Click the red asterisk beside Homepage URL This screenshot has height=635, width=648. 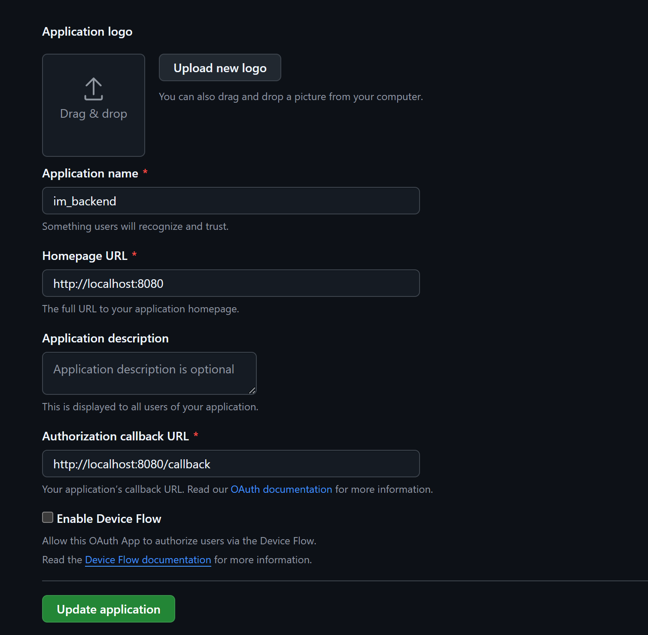pyautogui.click(x=134, y=255)
